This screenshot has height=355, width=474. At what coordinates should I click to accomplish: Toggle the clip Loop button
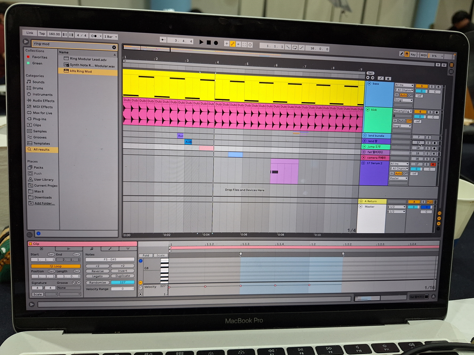click(56, 266)
